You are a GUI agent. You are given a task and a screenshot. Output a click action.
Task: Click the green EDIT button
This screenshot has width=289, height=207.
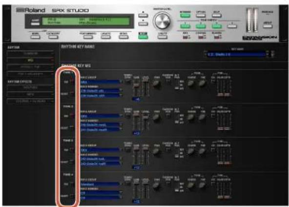click(143, 37)
